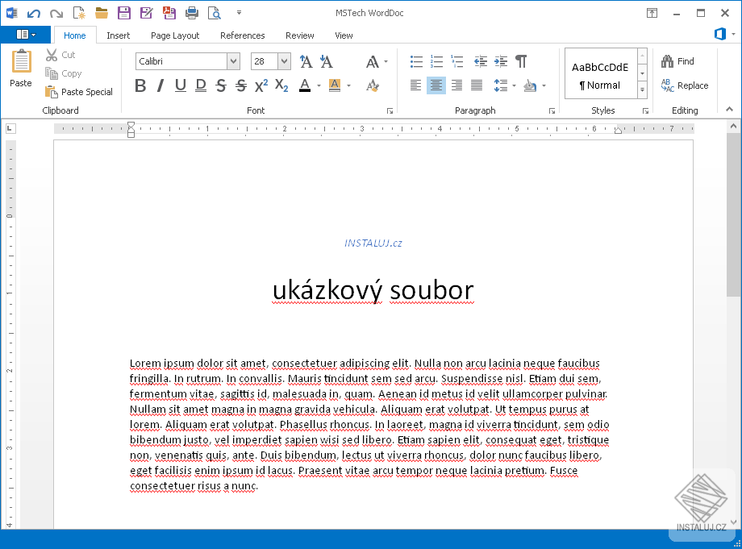Toggle Show/Hide paragraph marks

[521, 61]
